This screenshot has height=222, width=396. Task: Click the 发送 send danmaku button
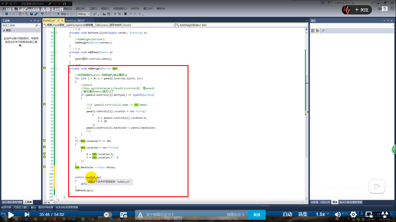click(257, 215)
